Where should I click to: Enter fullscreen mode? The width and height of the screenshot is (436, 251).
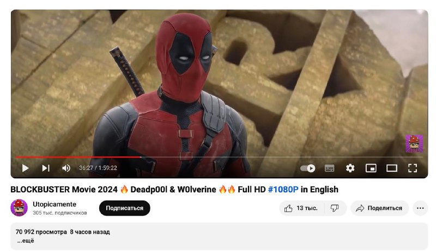[413, 168]
